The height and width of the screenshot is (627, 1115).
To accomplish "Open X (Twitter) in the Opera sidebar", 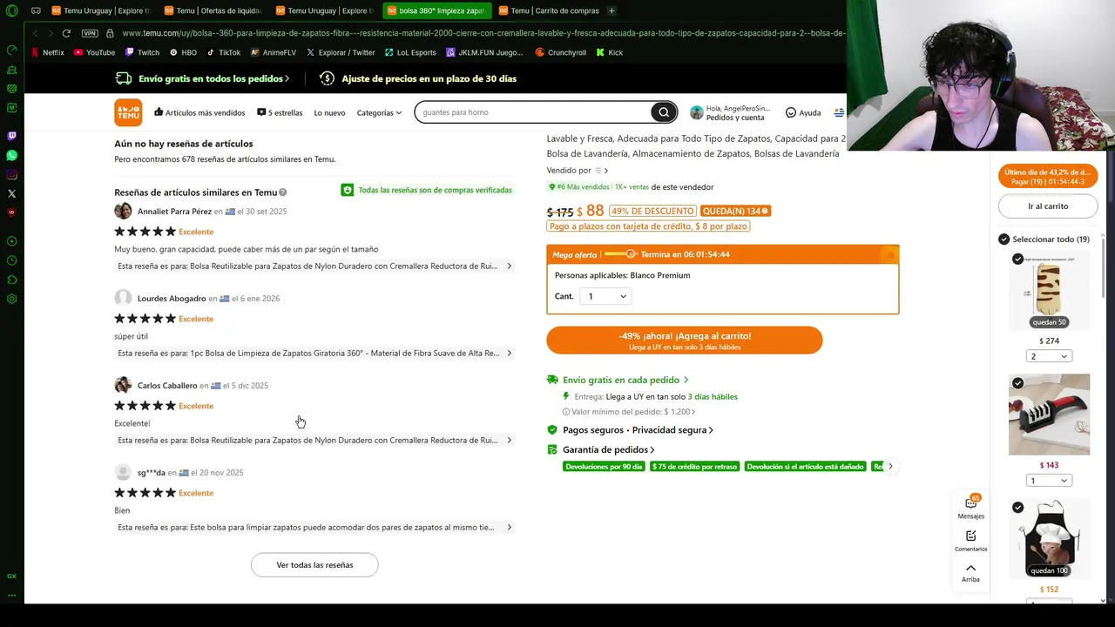I will coord(11,193).
